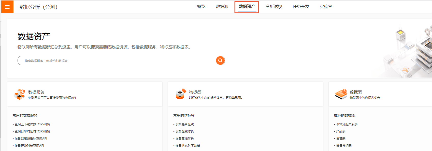Click the 常用的数据服务 heading
The image size is (432, 151).
tap(25, 115)
